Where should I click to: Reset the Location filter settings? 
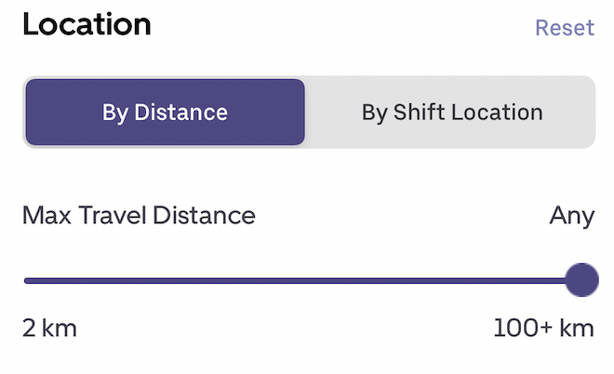[x=564, y=27]
